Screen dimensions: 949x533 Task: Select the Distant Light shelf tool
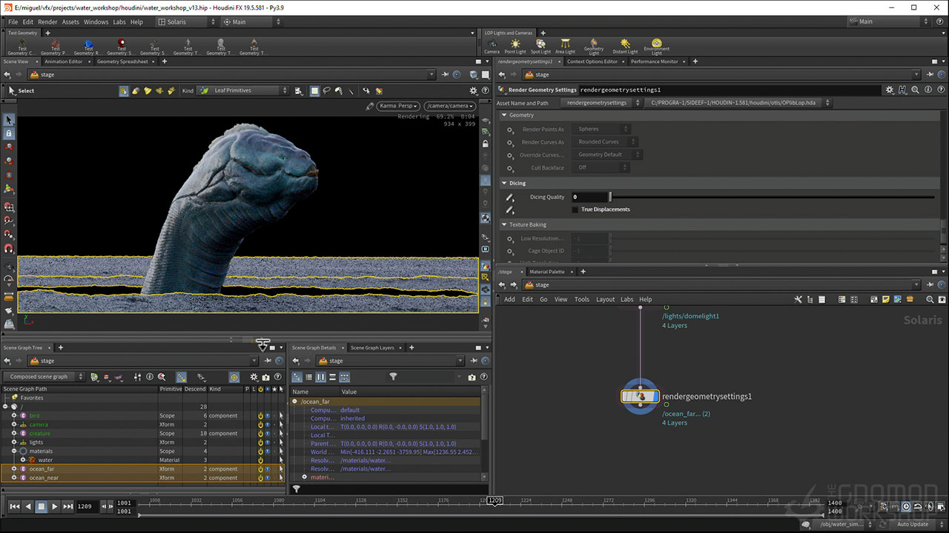point(625,46)
